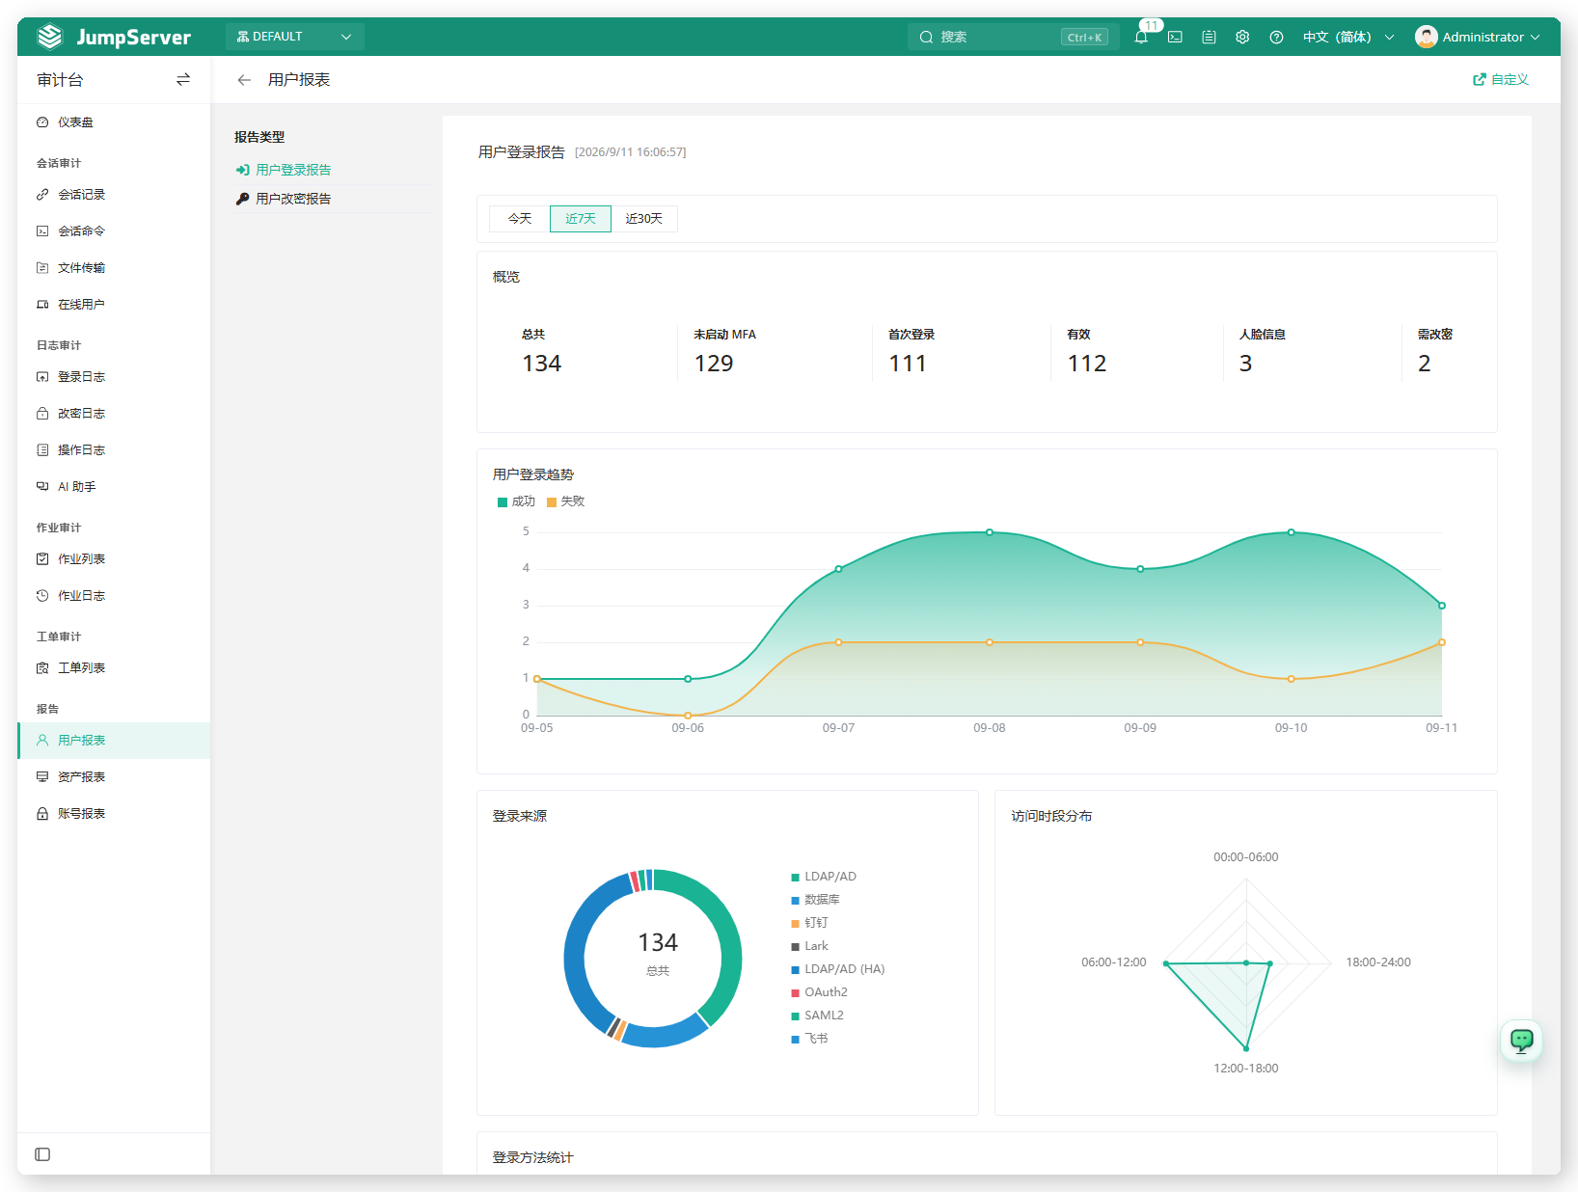The image size is (1578, 1192).
Task: Collapse sidebar with bottom-left panel icon
Action: tap(42, 1154)
